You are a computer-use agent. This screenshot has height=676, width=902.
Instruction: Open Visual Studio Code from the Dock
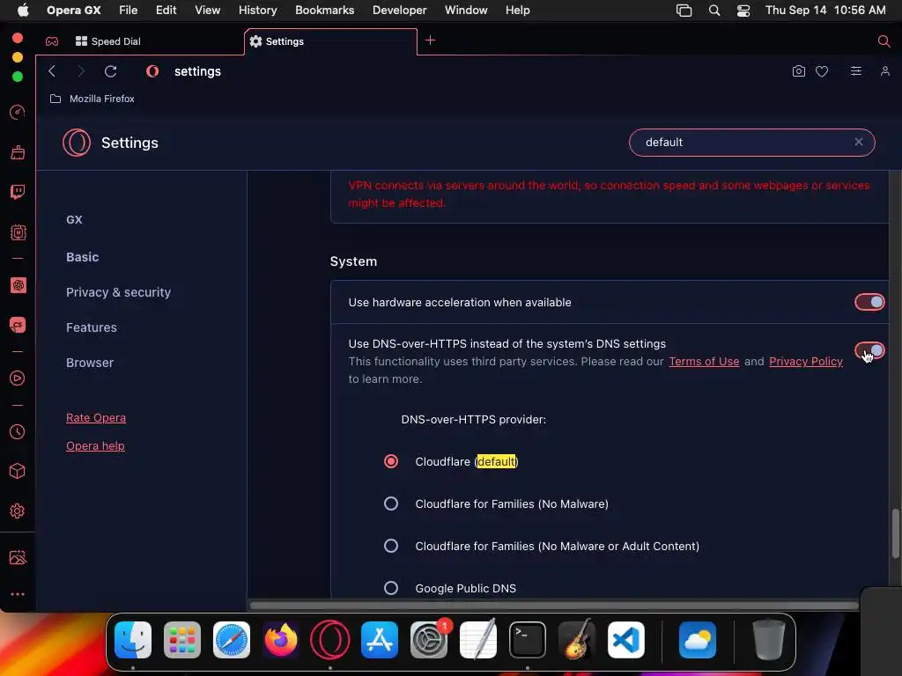point(626,639)
